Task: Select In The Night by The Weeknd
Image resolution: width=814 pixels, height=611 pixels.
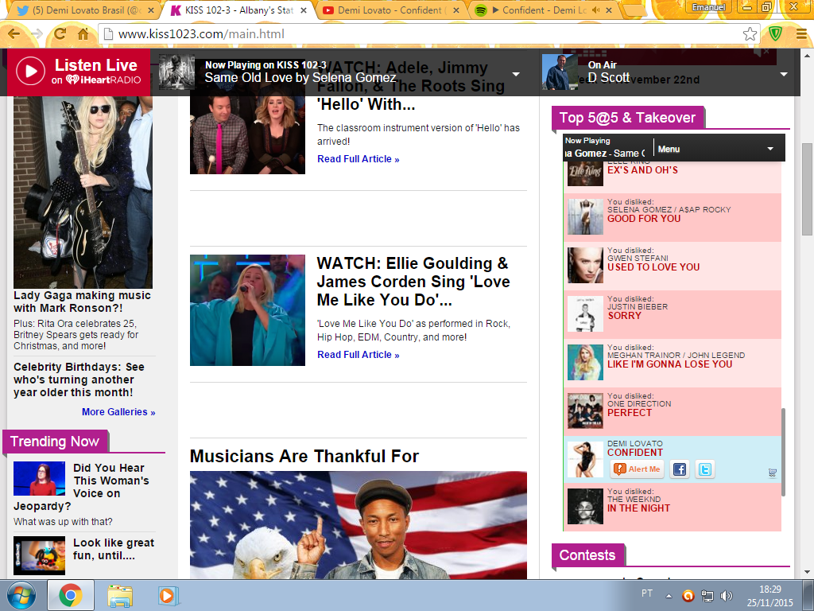Action: pyautogui.click(x=673, y=507)
